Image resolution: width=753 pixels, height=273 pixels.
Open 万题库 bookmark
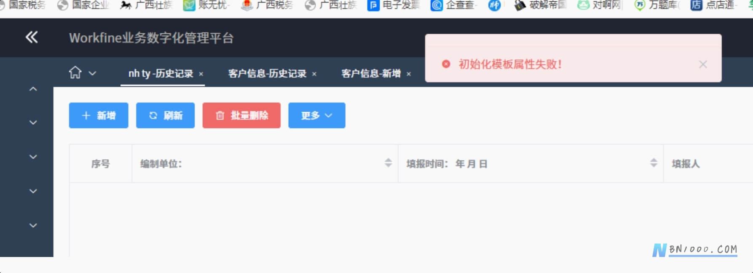(657, 5)
